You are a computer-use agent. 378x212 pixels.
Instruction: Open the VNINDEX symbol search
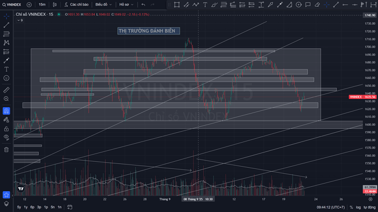[x=12, y=4]
